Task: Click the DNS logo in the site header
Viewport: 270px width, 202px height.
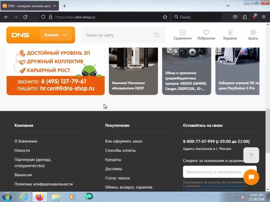Action: coord(20,35)
